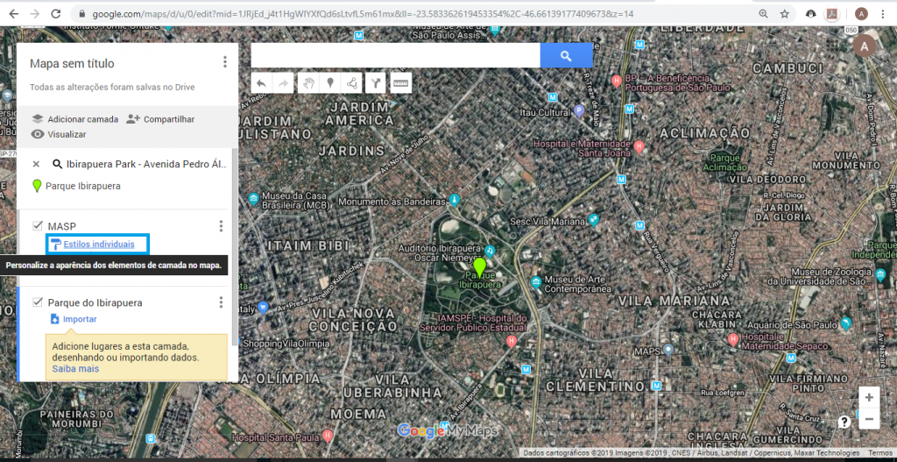This screenshot has width=897, height=462.
Task: Click the IAMSPE hospital marker
Action: [x=512, y=342]
